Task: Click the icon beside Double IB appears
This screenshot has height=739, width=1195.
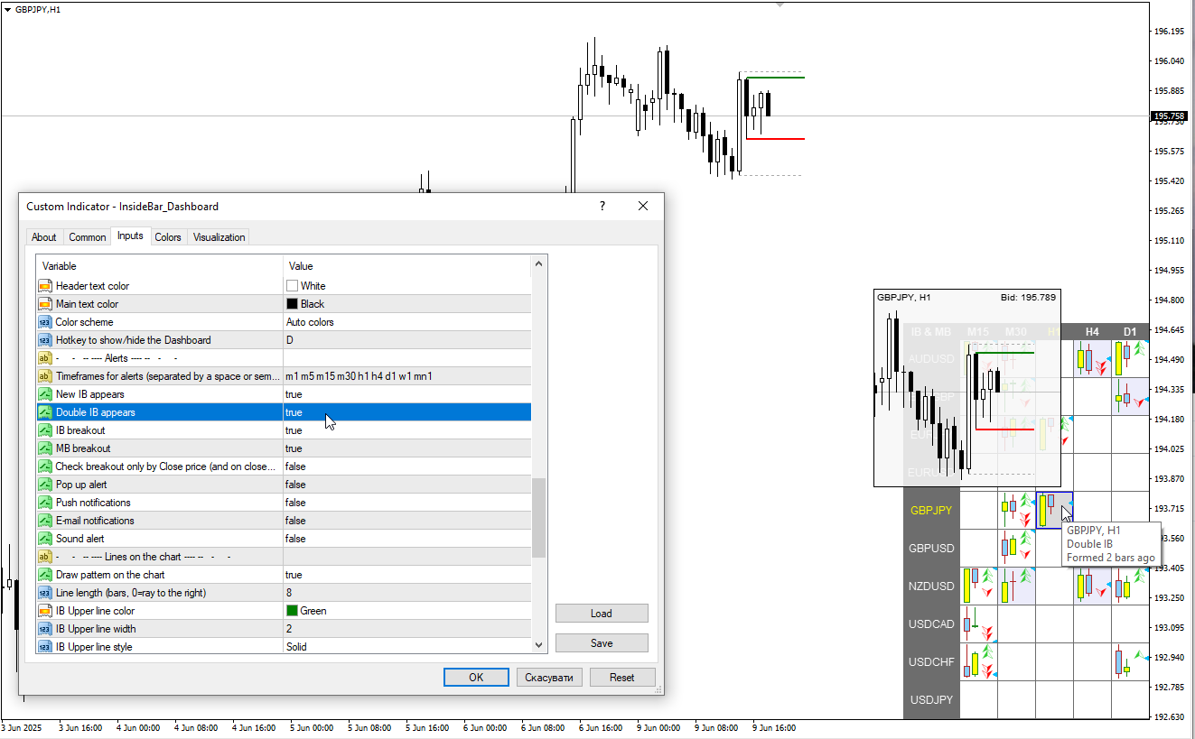Action: [x=45, y=412]
